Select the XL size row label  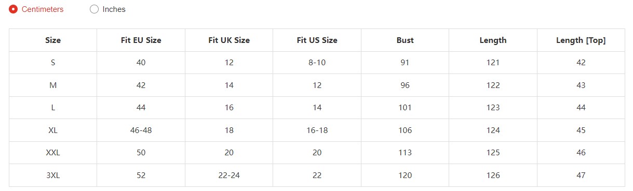point(53,130)
